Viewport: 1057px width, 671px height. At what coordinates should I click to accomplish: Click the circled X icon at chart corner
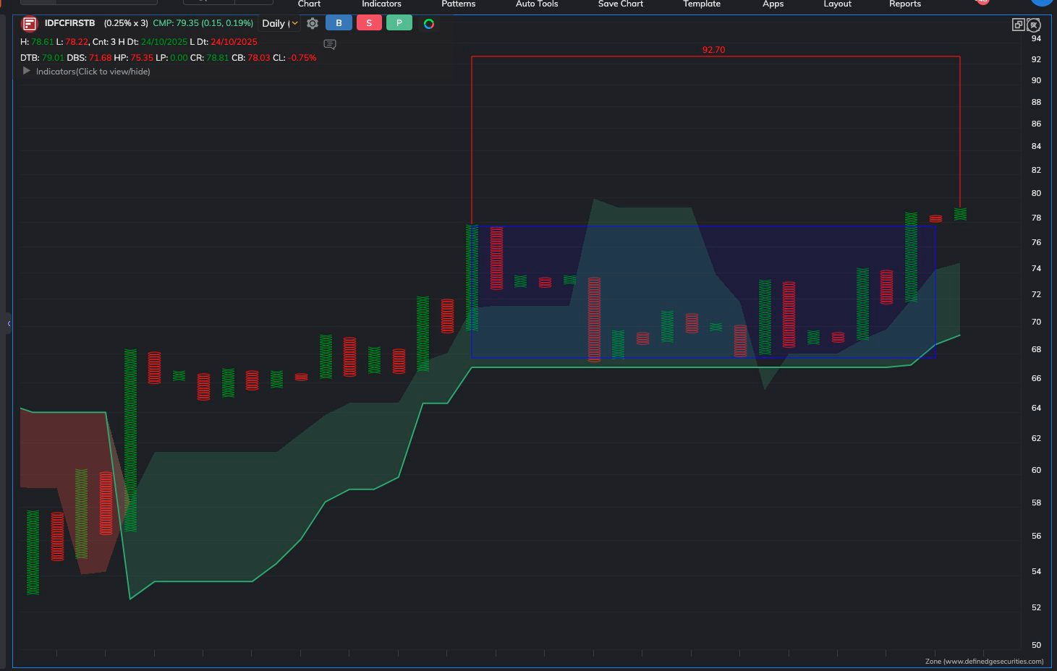[x=1034, y=25]
